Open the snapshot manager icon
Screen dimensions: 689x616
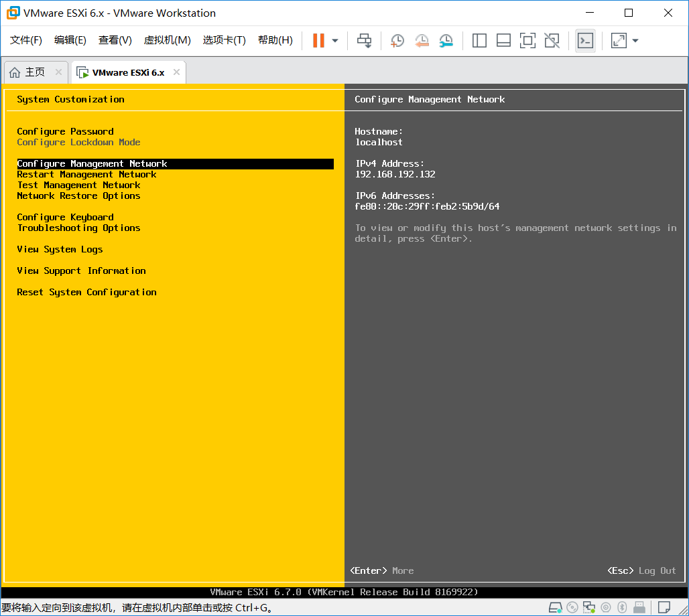pos(446,40)
